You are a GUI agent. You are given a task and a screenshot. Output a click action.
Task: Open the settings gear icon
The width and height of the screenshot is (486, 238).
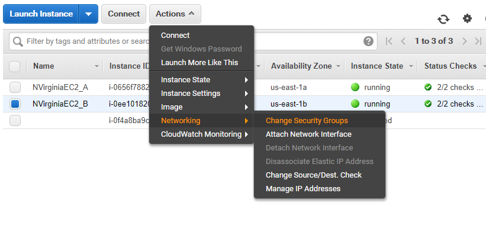click(x=467, y=18)
